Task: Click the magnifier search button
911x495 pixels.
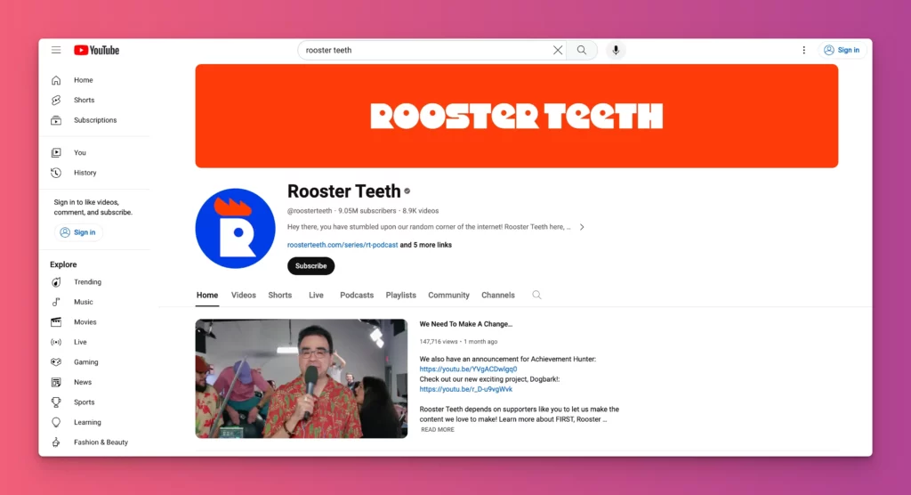Action: tap(582, 50)
